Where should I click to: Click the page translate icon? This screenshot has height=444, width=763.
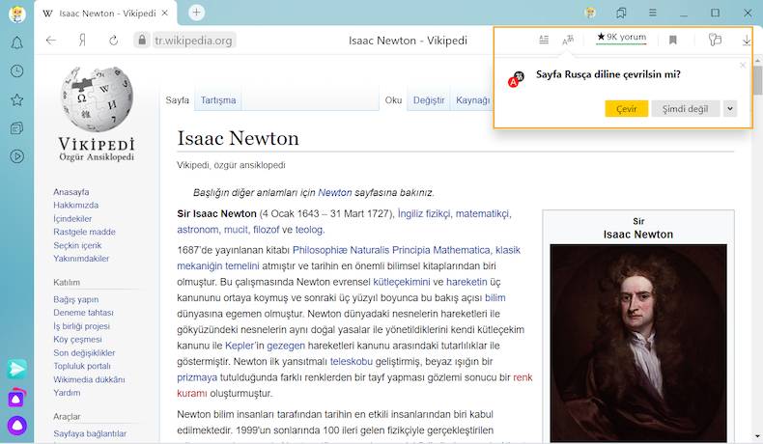click(x=568, y=40)
